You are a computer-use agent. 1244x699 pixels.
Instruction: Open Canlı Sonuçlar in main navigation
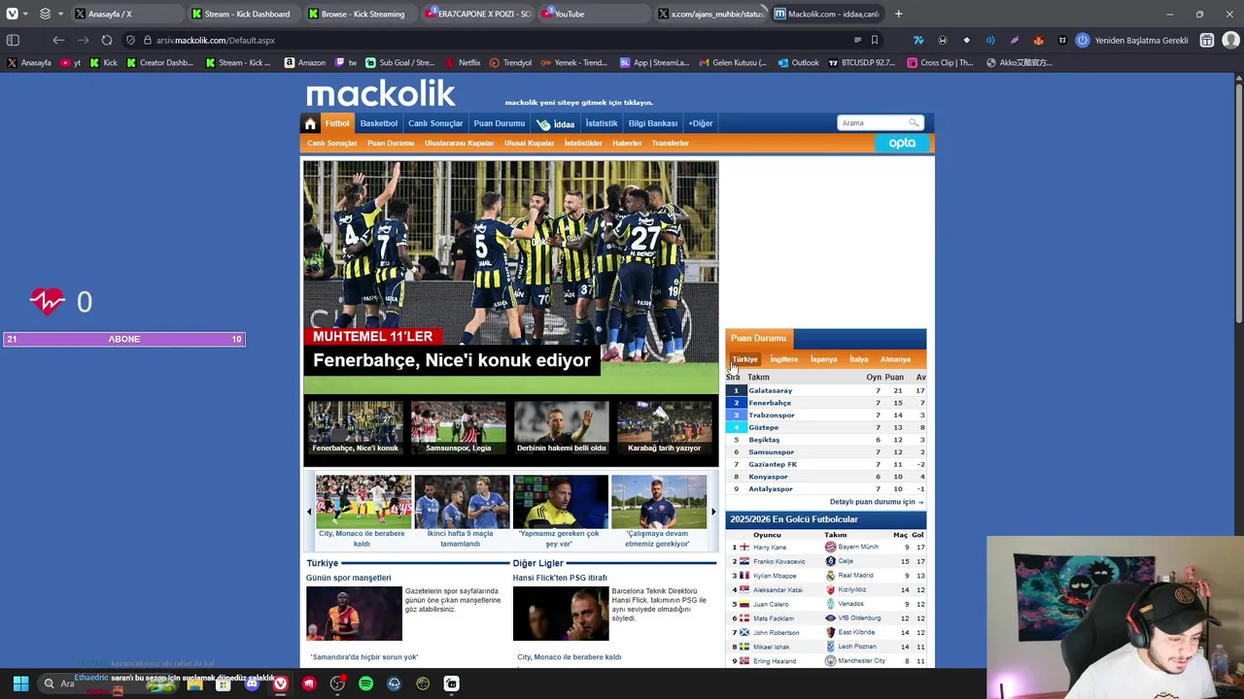click(x=435, y=123)
